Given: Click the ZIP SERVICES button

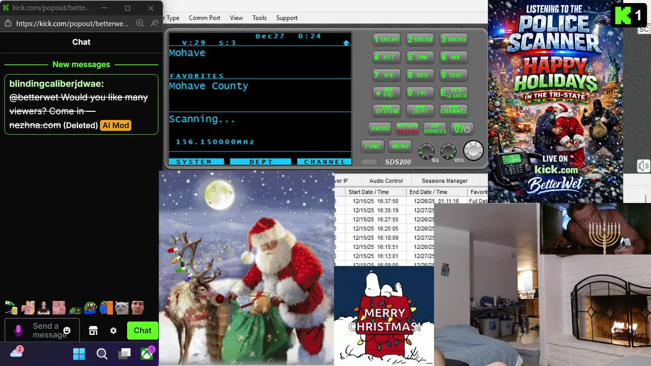Looking at the screenshot, I should click(x=435, y=129).
